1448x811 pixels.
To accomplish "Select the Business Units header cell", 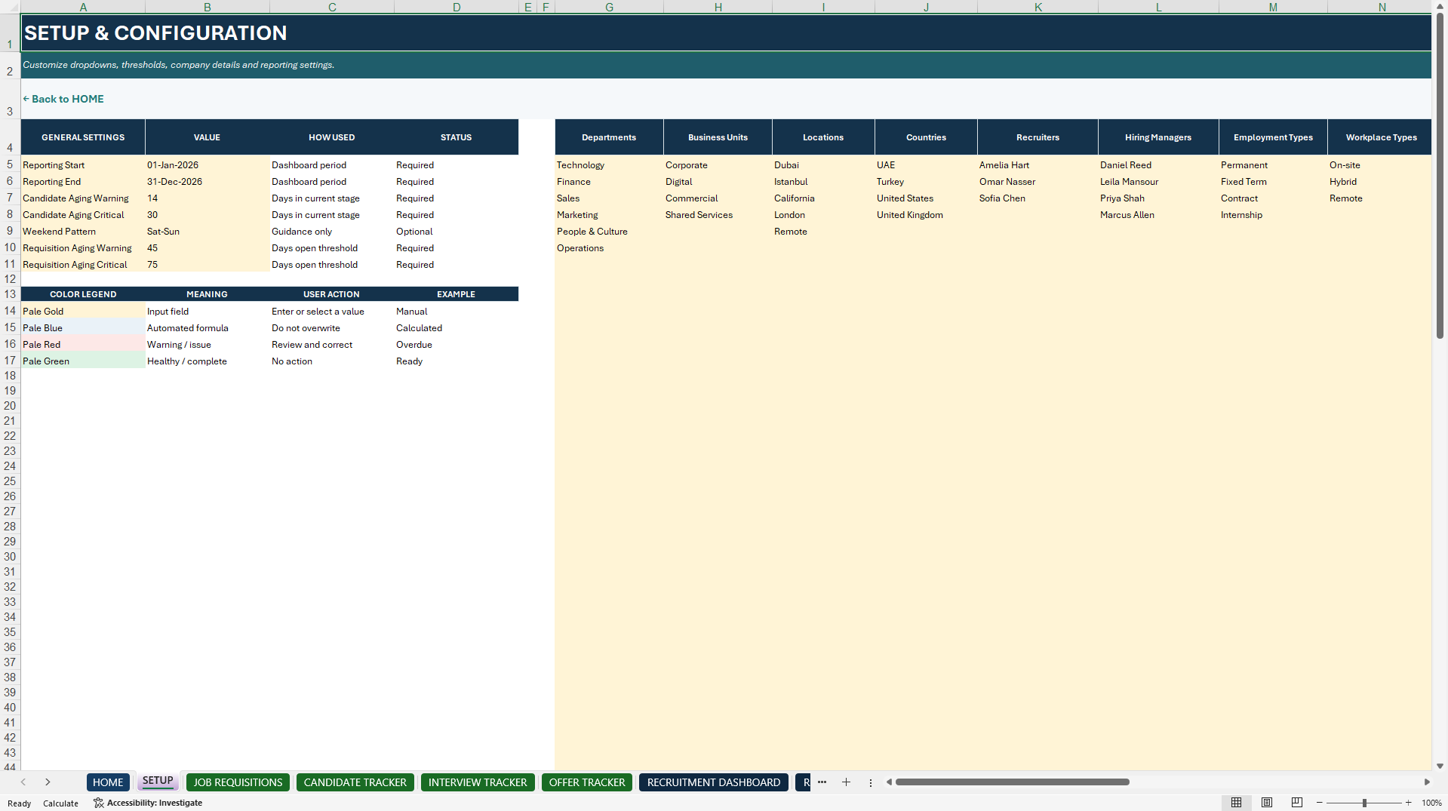I will click(x=718, y=137).
